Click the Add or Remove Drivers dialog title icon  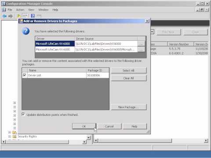(21, 21)
